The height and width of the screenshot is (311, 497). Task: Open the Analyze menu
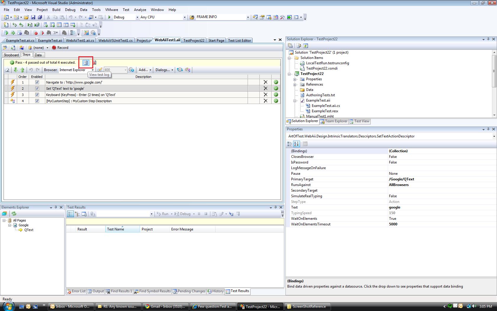[140, 10]
